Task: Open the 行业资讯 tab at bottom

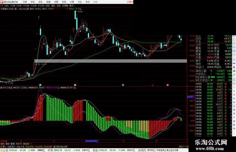Action: (x=39, y=147)
